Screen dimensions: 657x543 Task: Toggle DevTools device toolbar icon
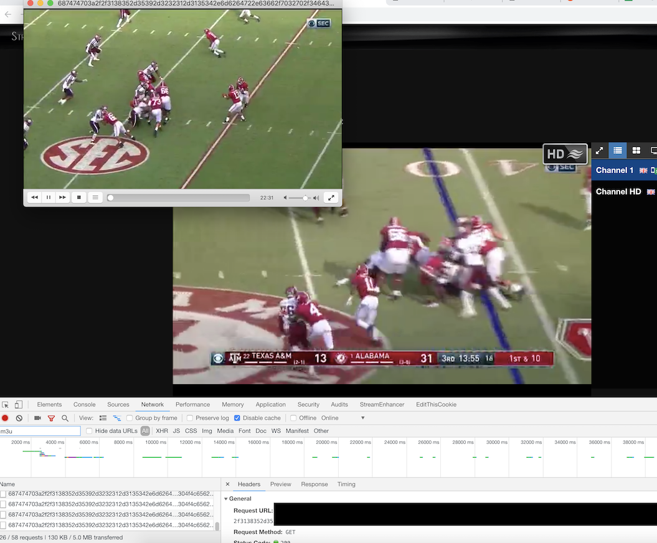point(19,405)
